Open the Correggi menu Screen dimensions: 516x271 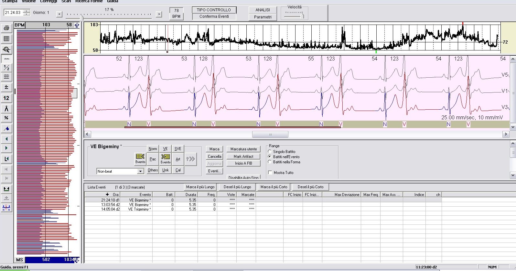point(48,1)
